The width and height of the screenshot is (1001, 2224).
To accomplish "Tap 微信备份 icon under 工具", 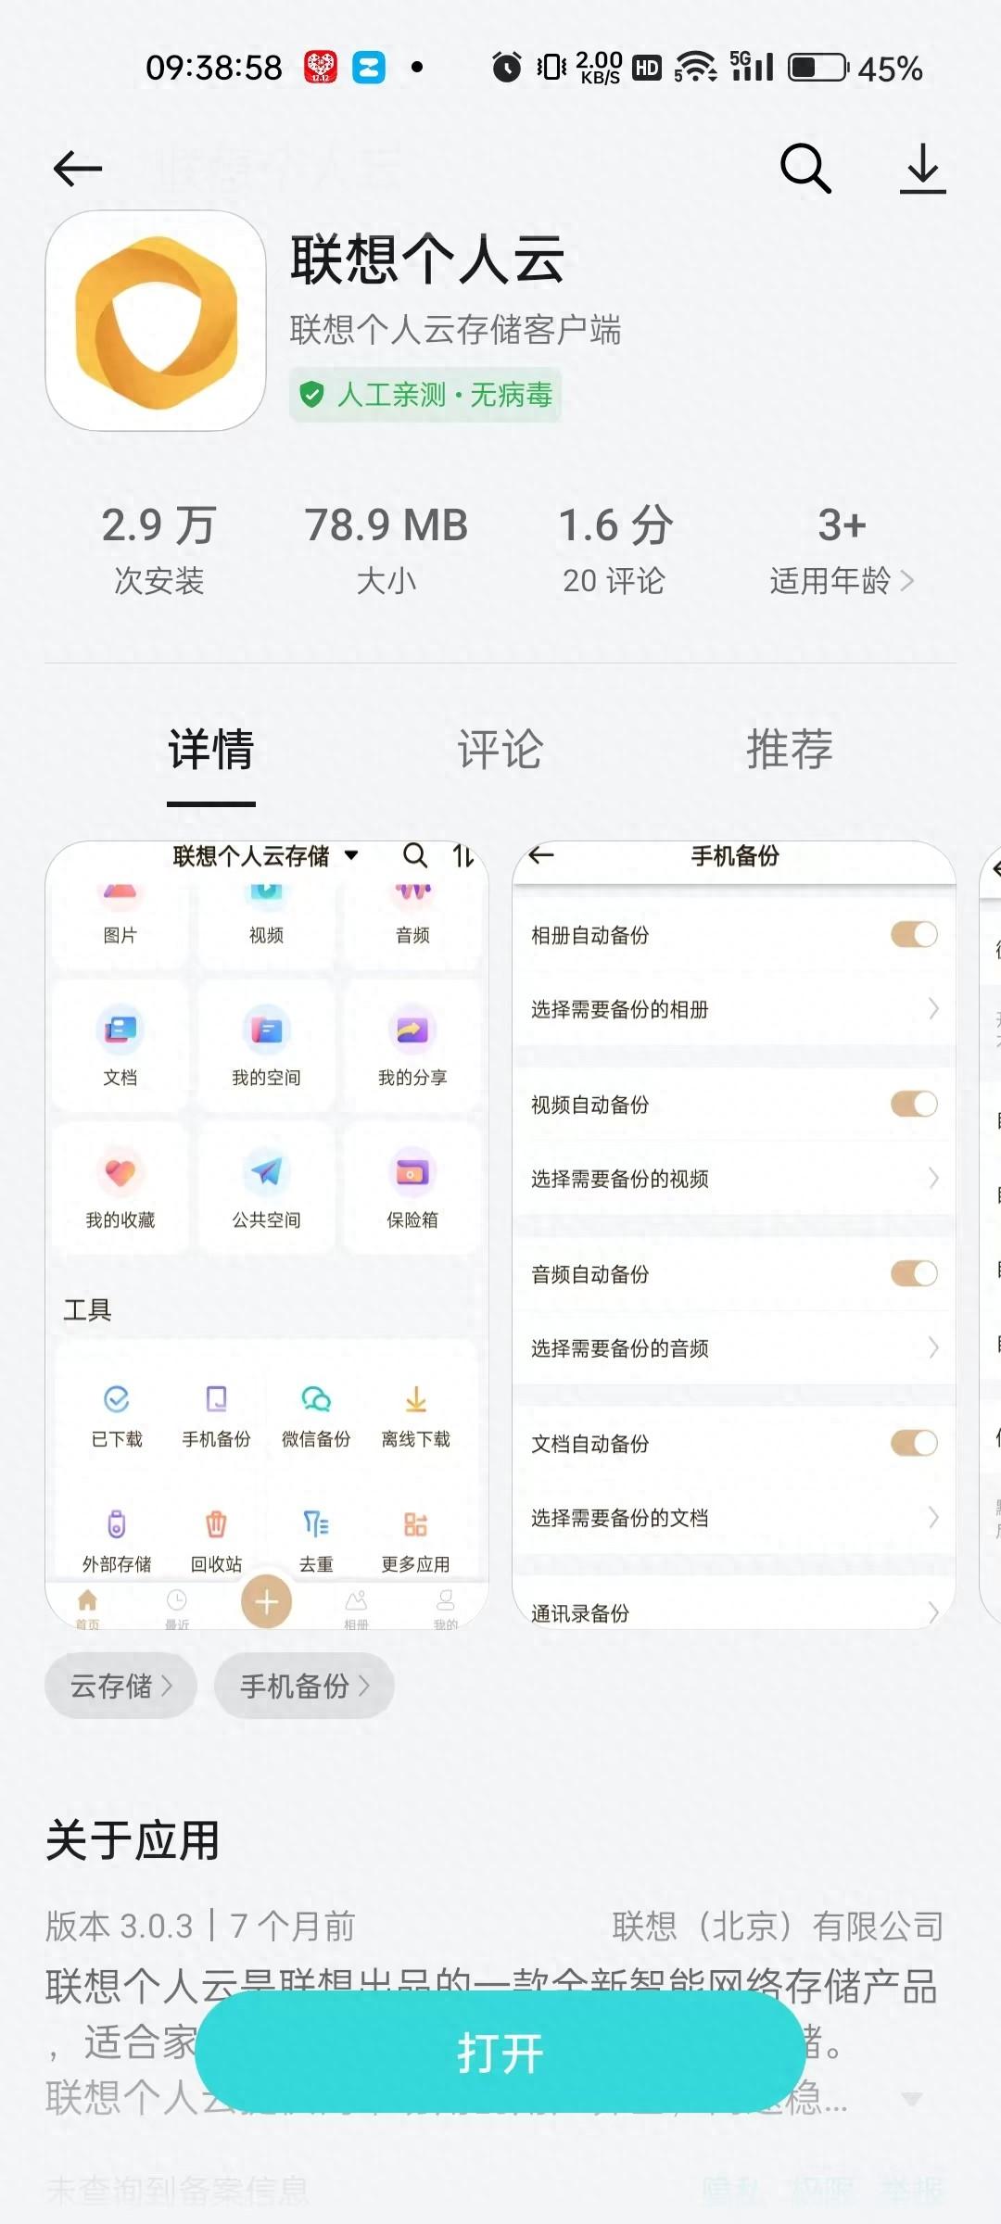I will coord(316,1398).
